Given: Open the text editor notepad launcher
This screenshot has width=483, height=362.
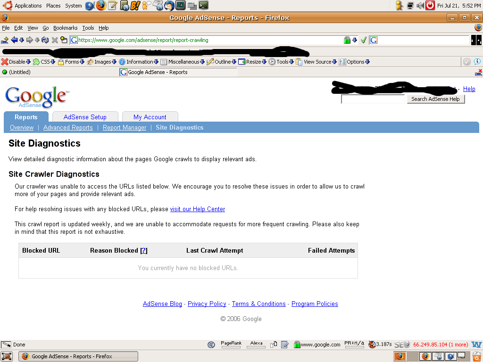Looking at the screenshot, I should [x=112, y=6].
